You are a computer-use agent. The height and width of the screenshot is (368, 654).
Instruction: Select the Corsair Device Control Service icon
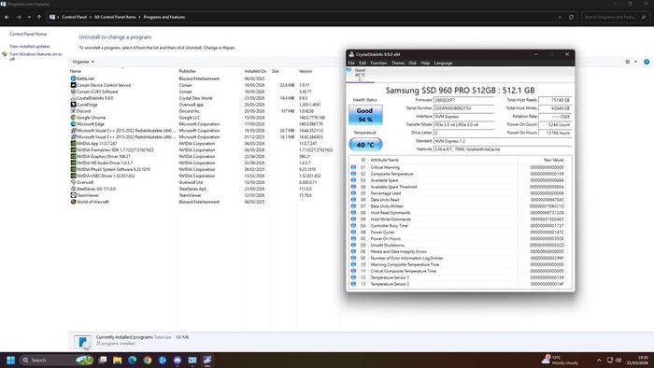pos(73,85)
